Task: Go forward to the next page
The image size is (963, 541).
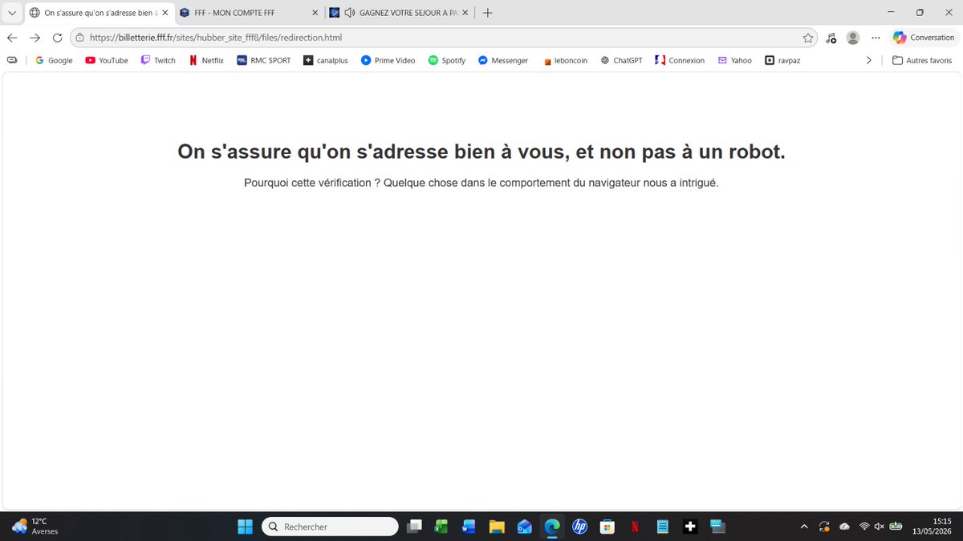Action: 35,38
